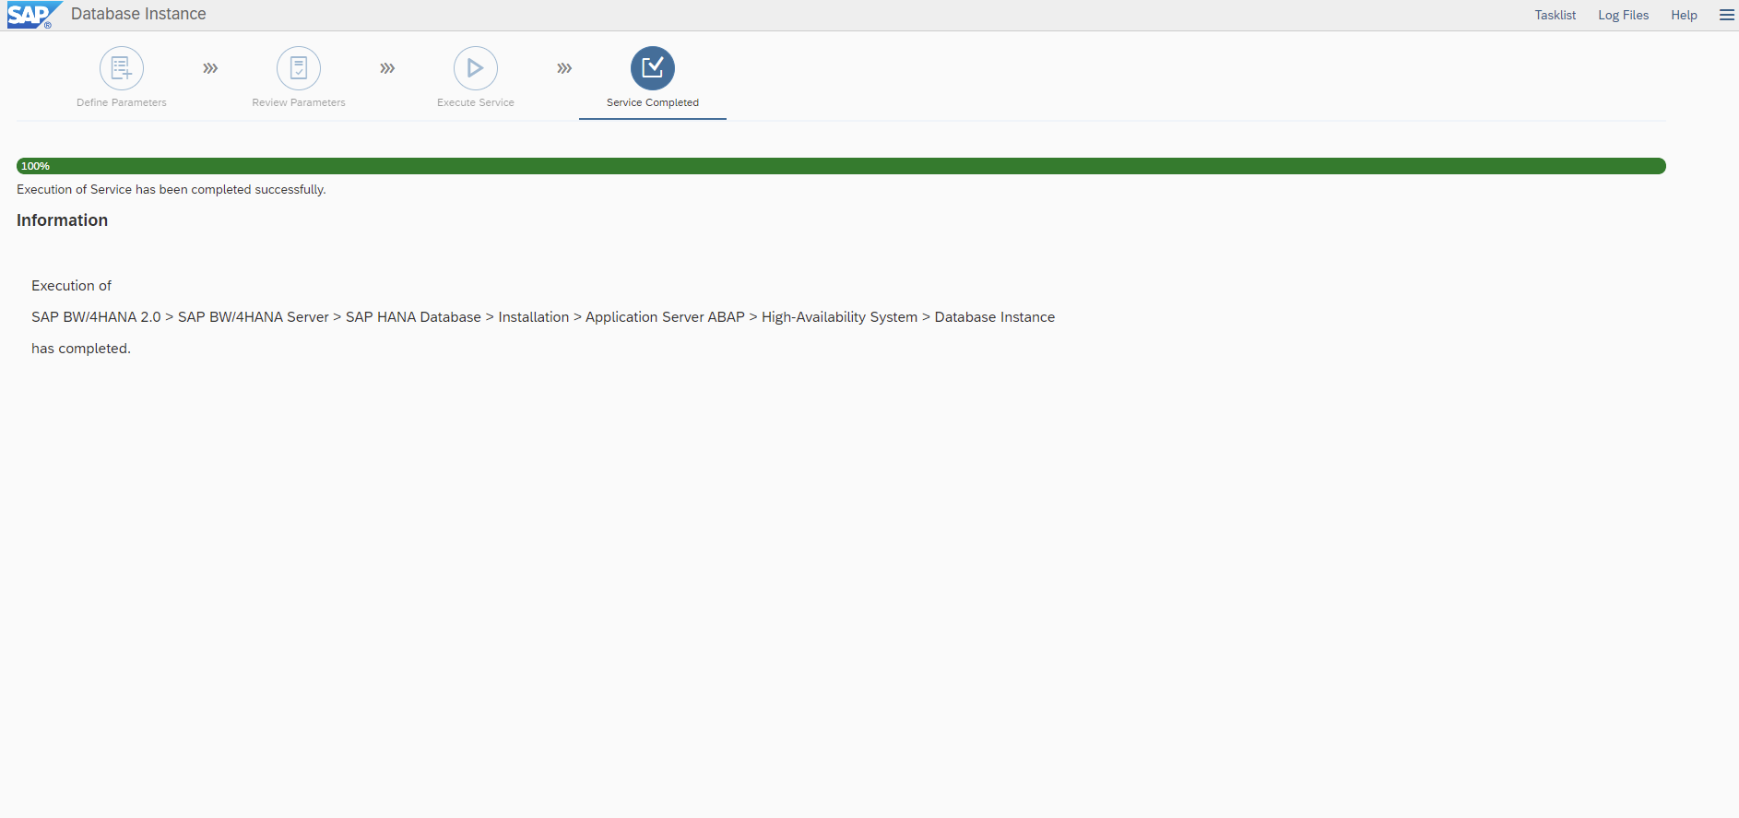Open Log Files
Screen dimensions: 1739x818
(x=1623, y=15)
